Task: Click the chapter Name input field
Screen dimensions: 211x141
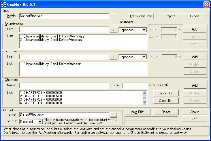Action: (64, 85)
